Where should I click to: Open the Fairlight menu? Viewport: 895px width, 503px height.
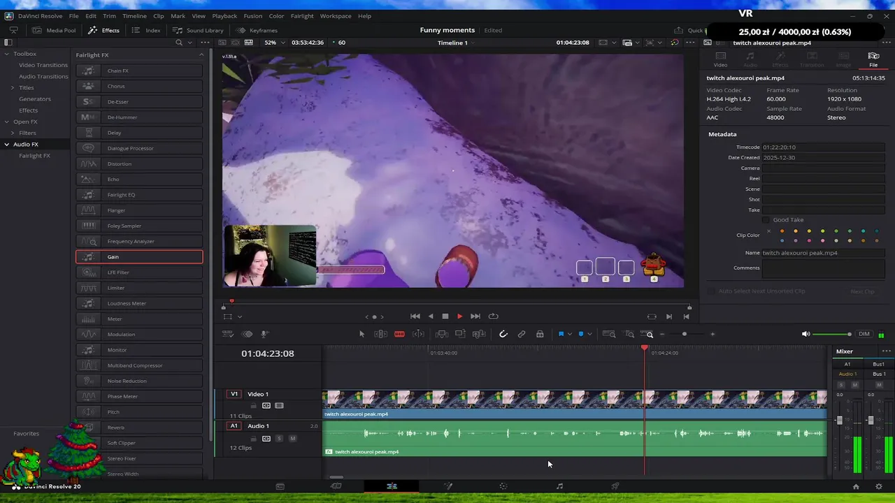pyautogui.click(x=302, y=15)
